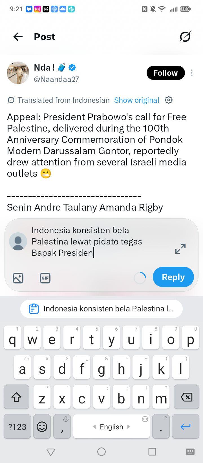Open the GIF picker icon

coord(45,278)
